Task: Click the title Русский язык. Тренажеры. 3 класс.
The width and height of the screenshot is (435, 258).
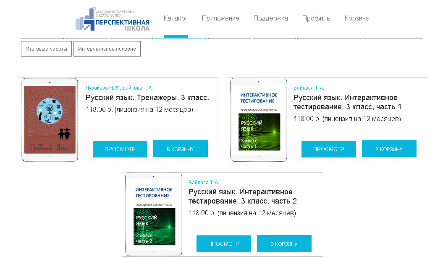Action: [x=147, y=98]
